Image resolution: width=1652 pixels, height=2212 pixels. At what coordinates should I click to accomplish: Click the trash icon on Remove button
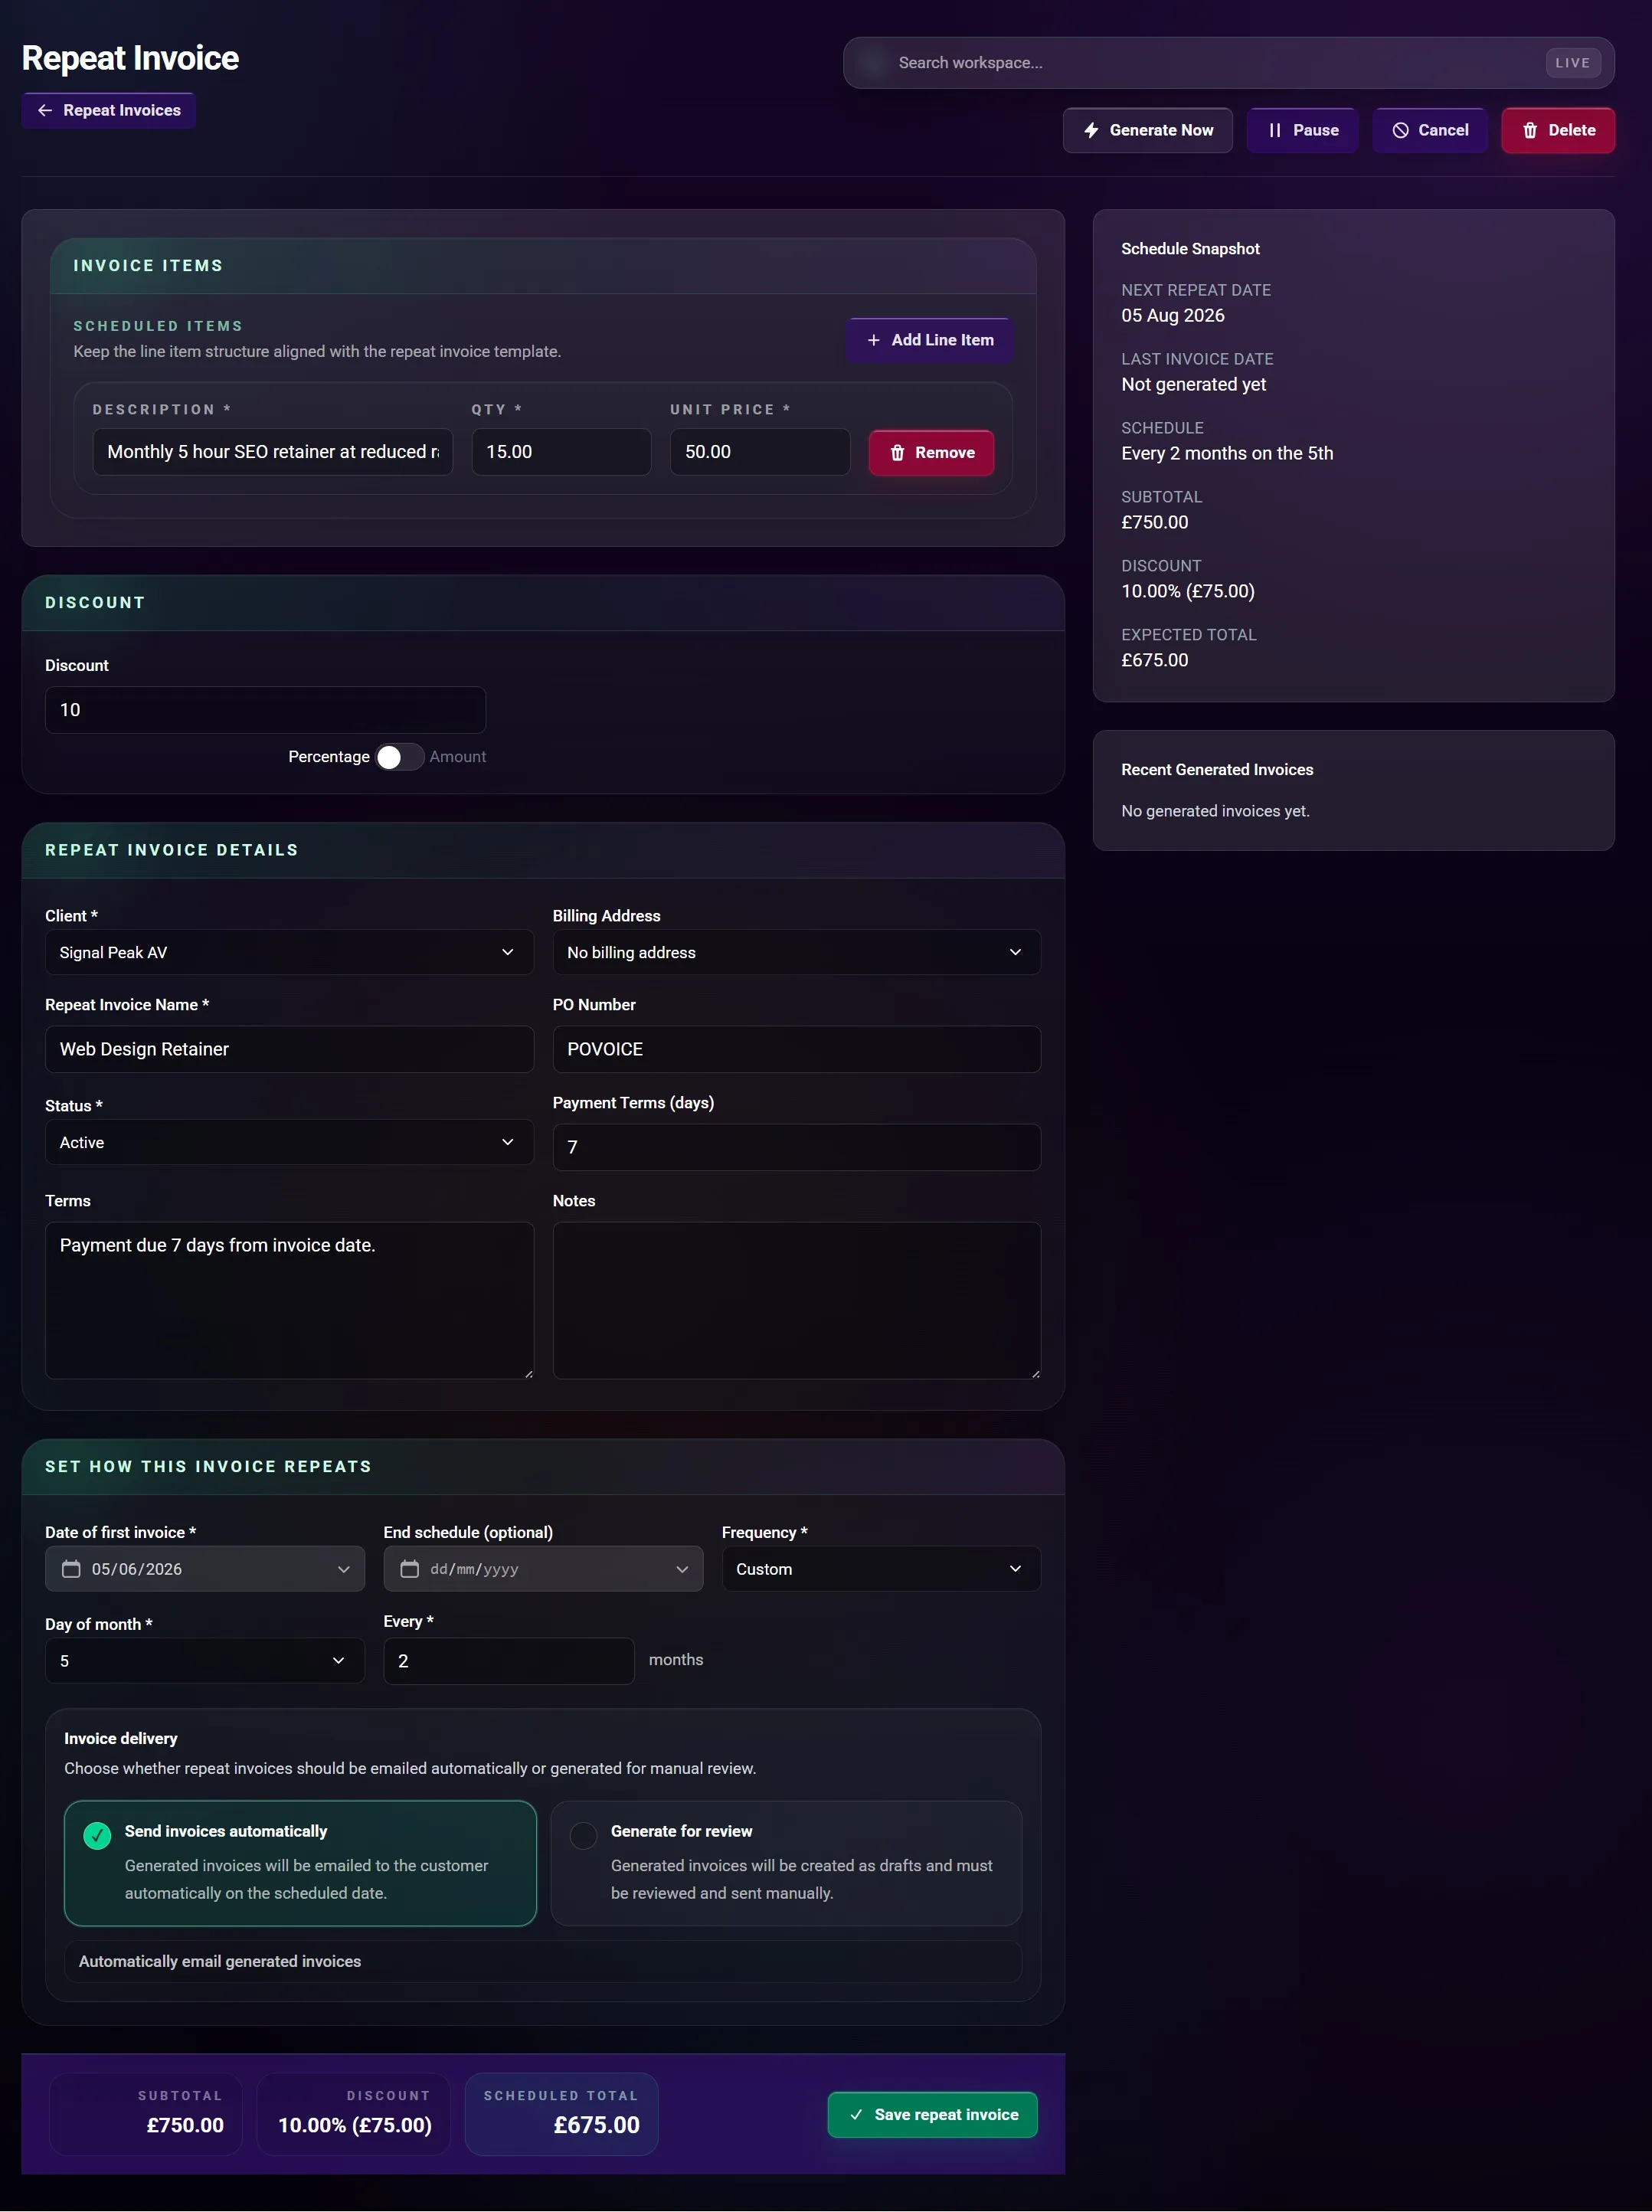pyautogui.click(x=897, y=453)
